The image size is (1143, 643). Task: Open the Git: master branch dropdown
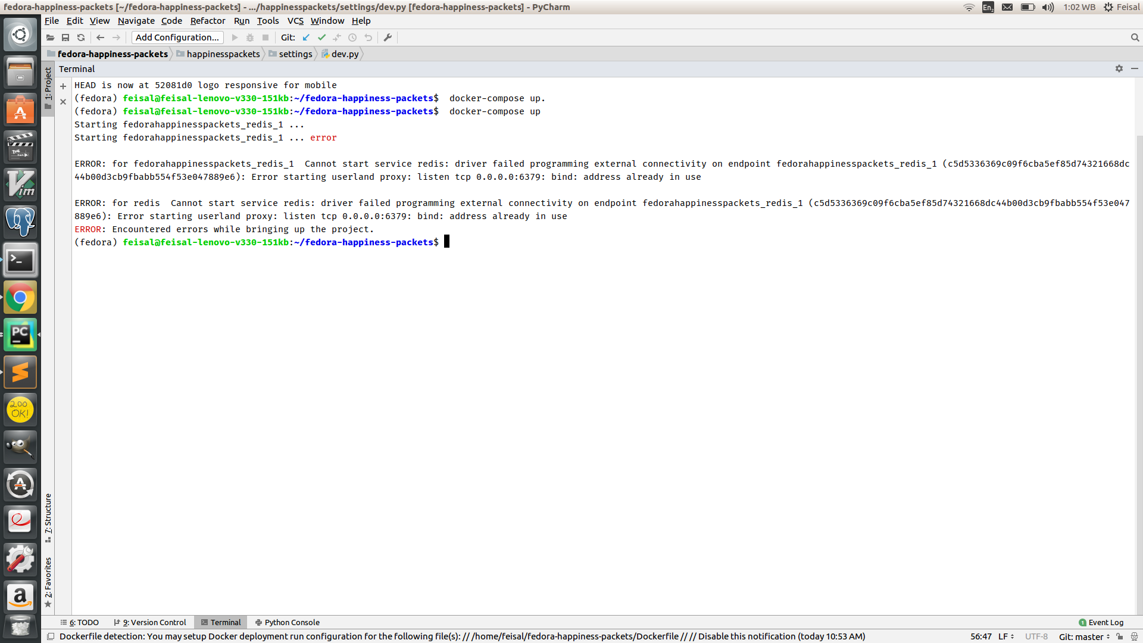(1085, 637)
